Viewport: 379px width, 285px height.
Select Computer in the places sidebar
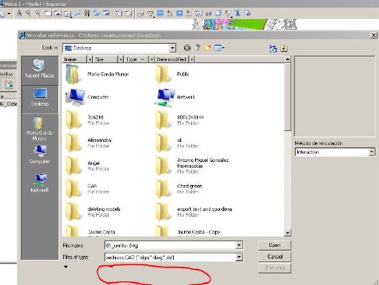[39, 155]
